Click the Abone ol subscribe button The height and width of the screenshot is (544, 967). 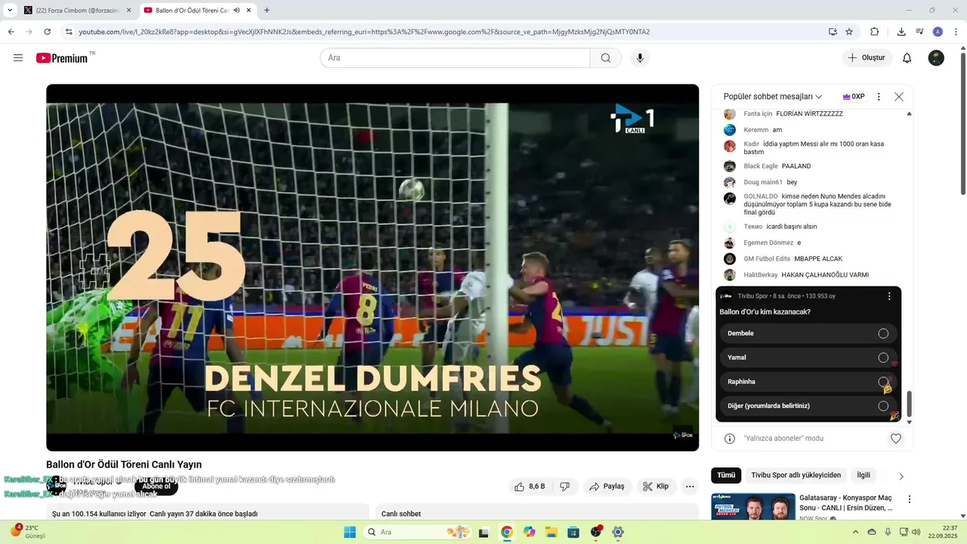(x=156, y=487)
